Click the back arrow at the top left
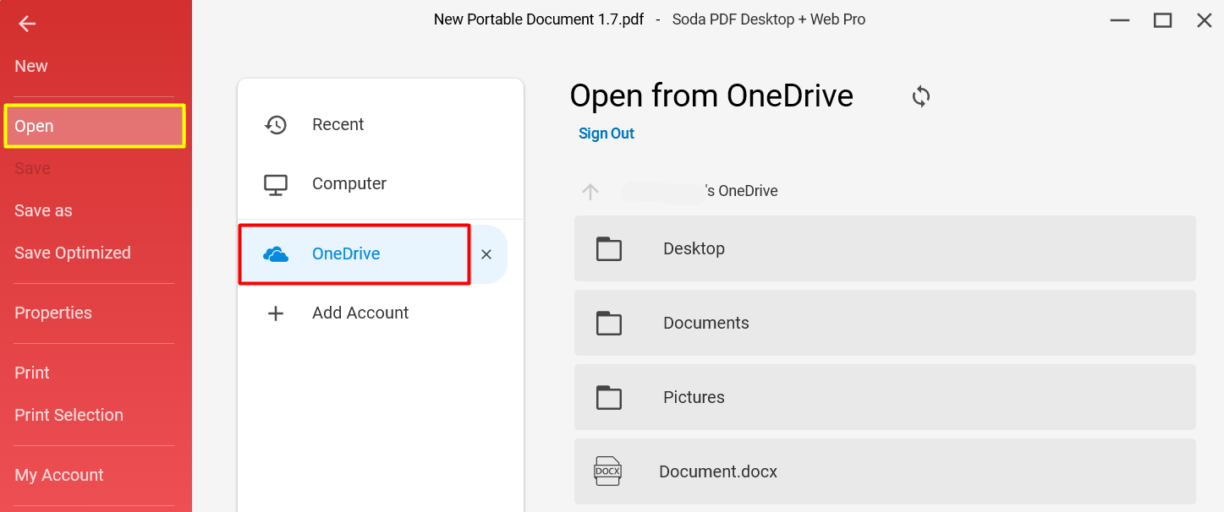The image size is (1224, 512). 26,24
